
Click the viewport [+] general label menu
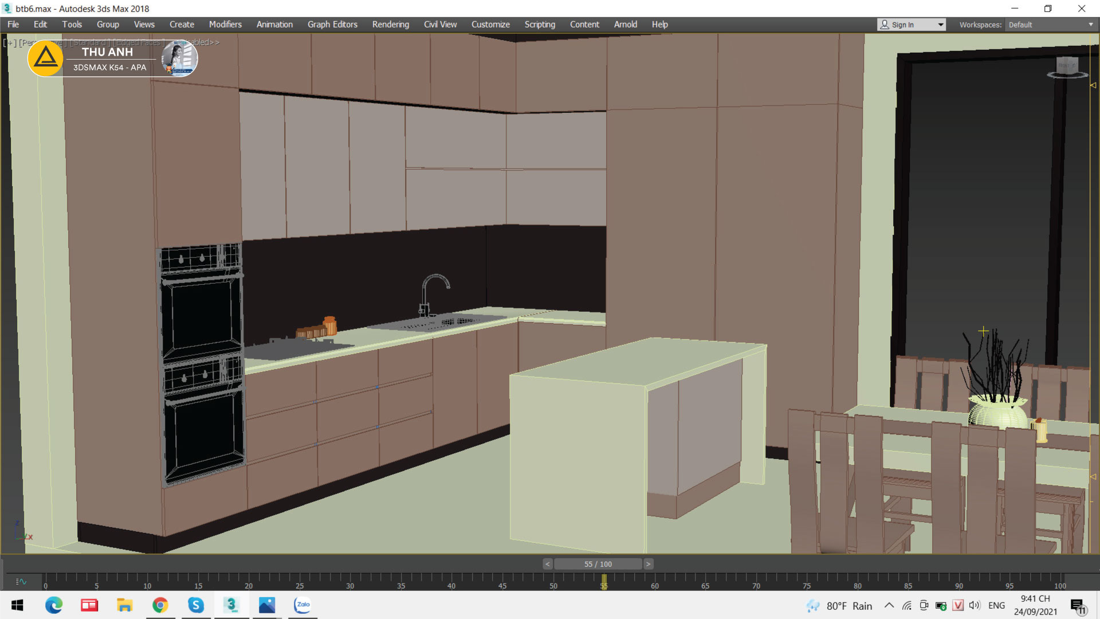(x=10, y=42)
